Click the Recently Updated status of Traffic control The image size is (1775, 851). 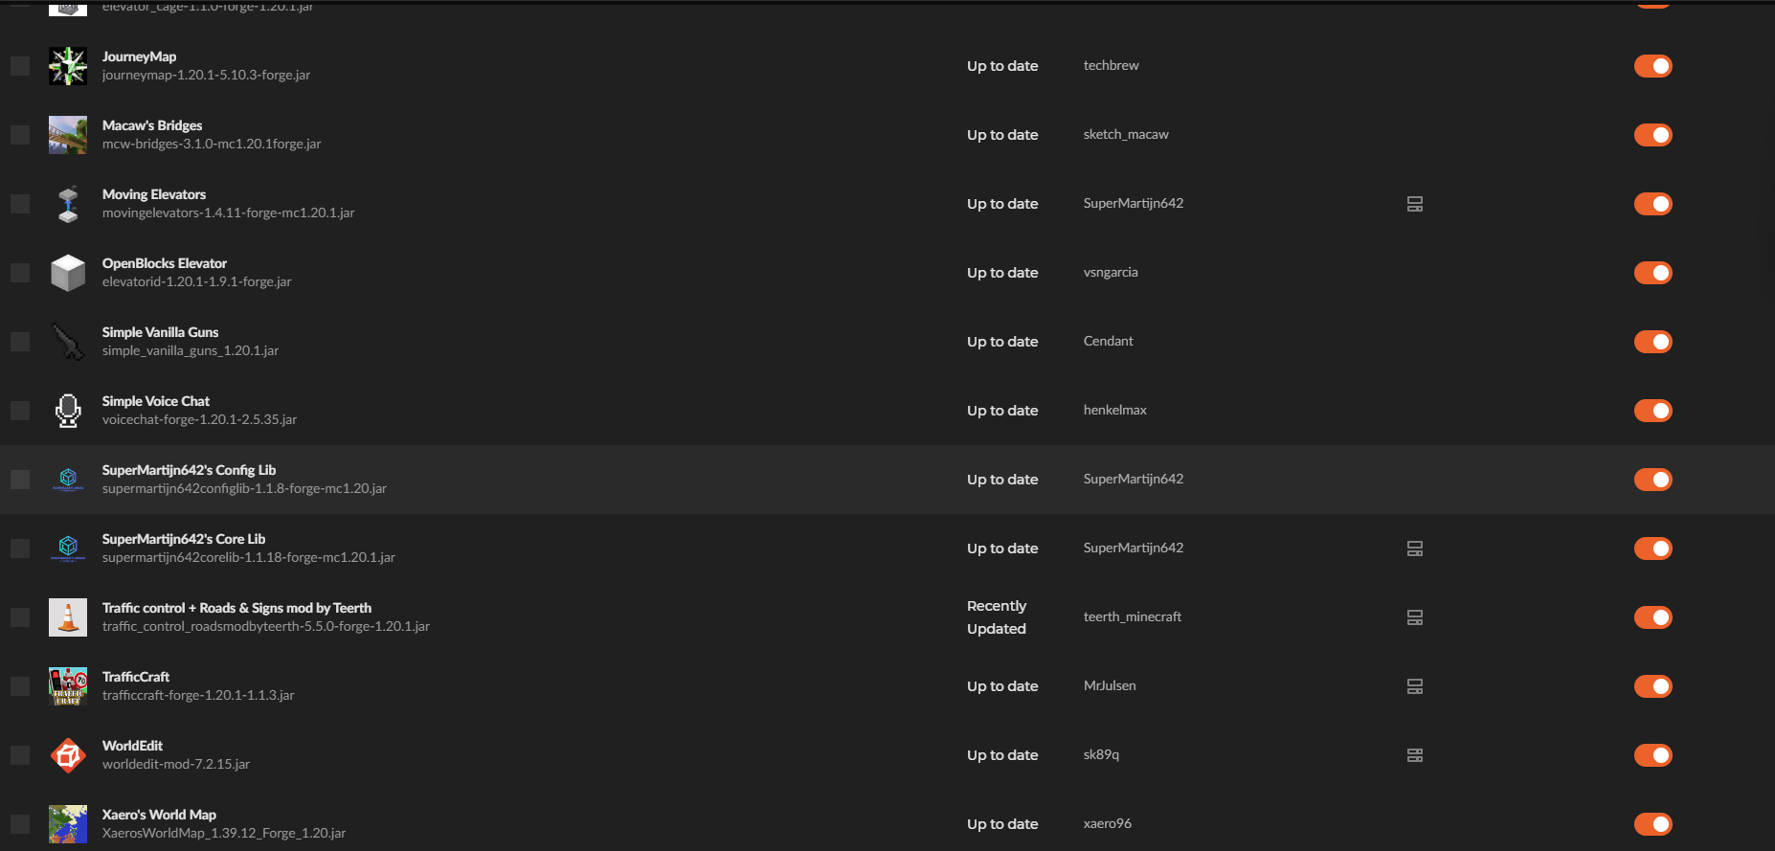coord(997,617)
